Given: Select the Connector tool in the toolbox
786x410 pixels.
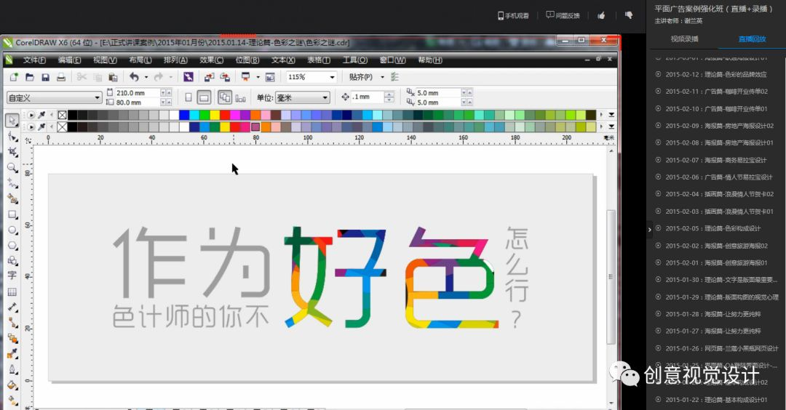Looking at the screenshot, I should click(x=12, y=323).
